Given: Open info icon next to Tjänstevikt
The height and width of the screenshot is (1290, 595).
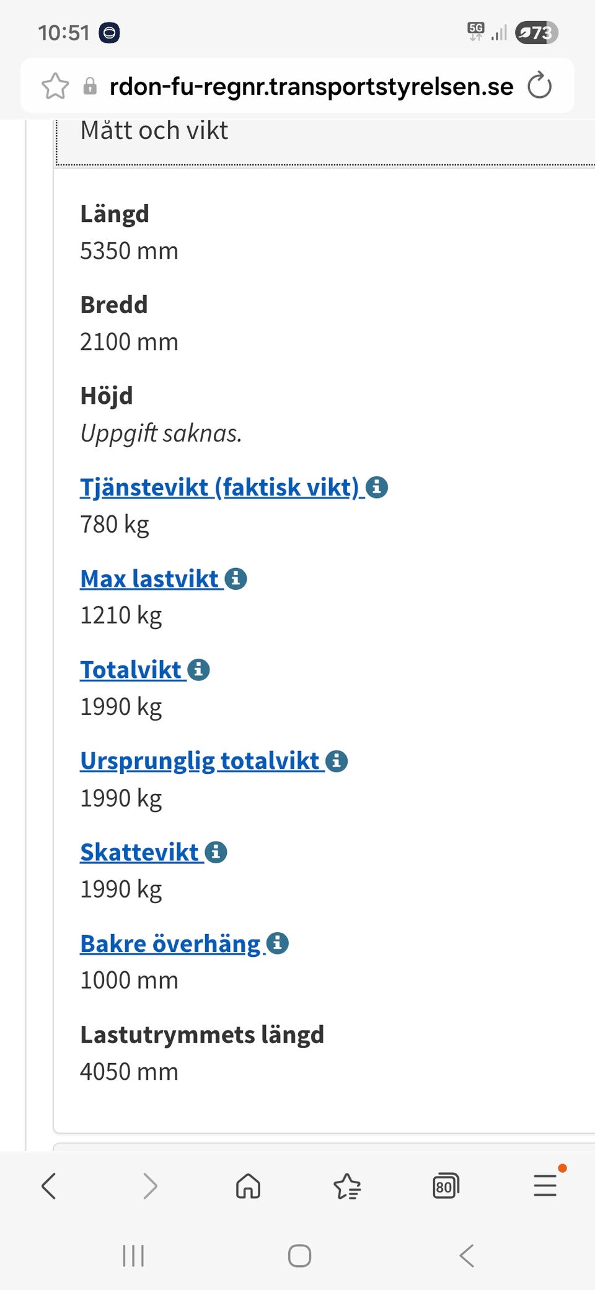Looking at the screenshot, I should point(377,487).
